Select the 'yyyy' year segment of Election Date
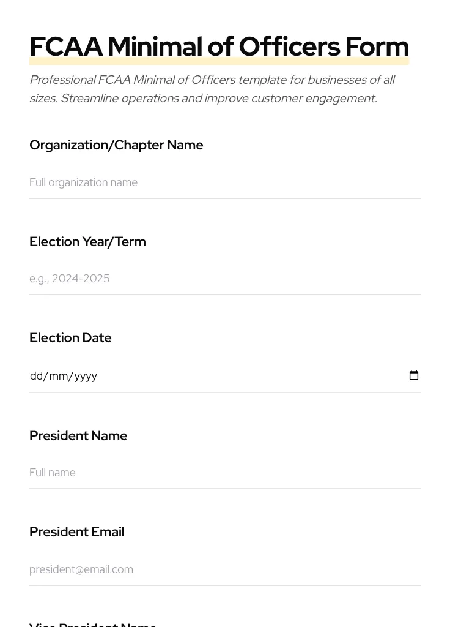The image size is (450, 627). click(86, 376)
